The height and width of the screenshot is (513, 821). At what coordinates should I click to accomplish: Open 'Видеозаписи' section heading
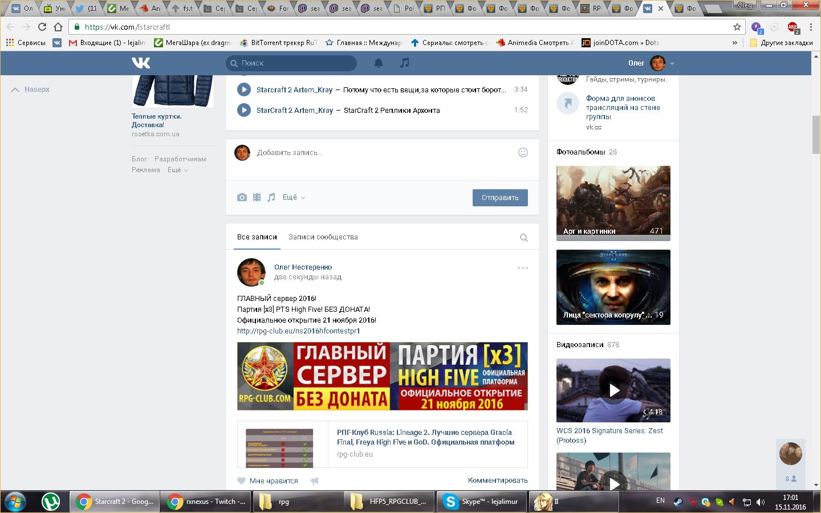(579, 345)
